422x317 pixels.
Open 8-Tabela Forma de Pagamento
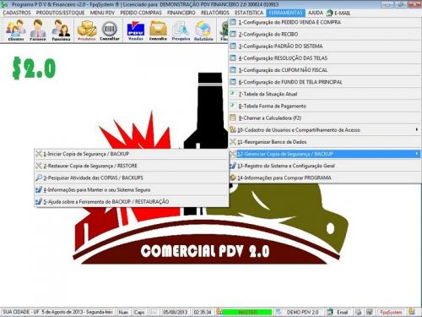coord(325,106)
